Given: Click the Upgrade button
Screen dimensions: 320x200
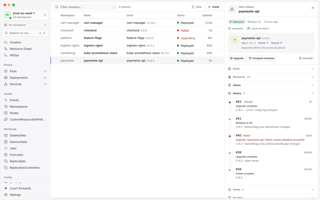Looking at the screenshot, I should coord(236,58).
